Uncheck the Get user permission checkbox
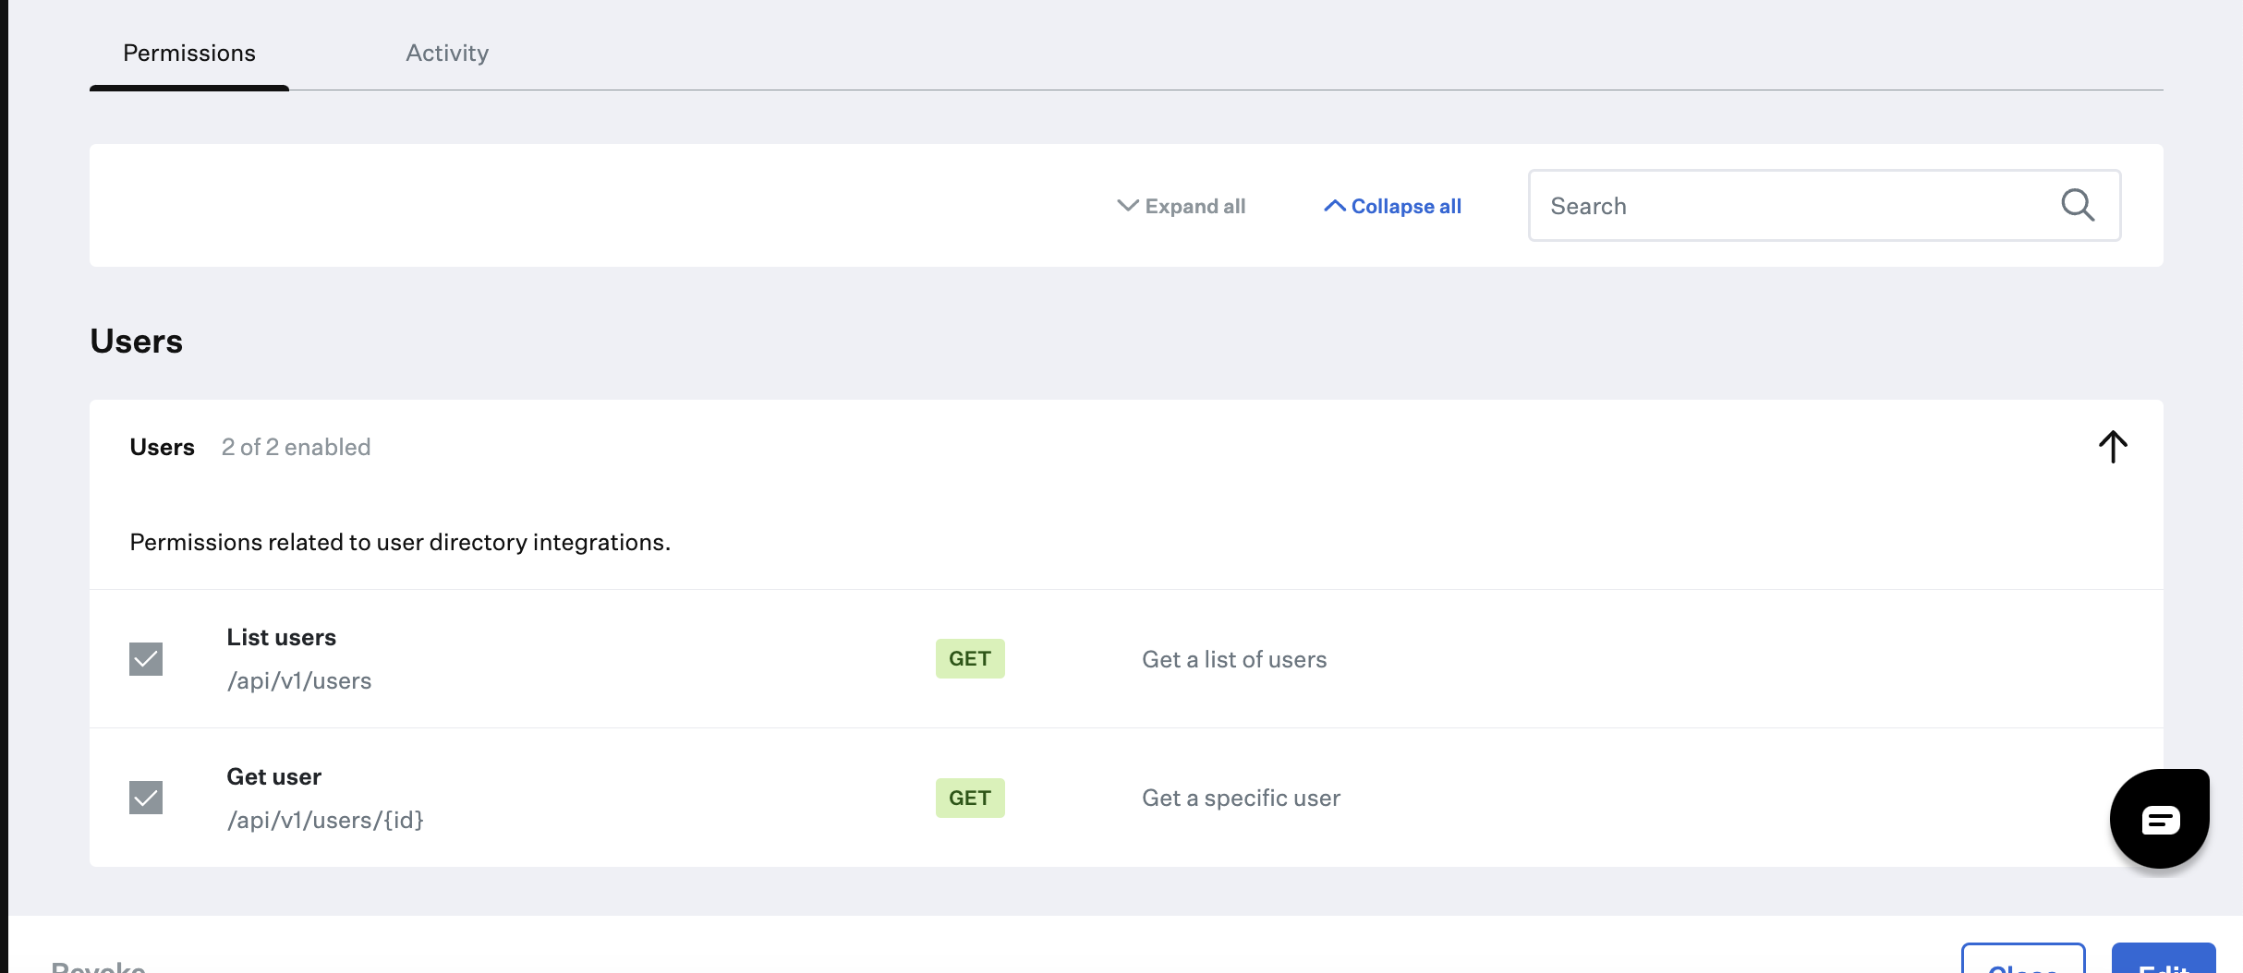Image resolution: width=2243 pixels, height=973 pixels. click(146, 798)
